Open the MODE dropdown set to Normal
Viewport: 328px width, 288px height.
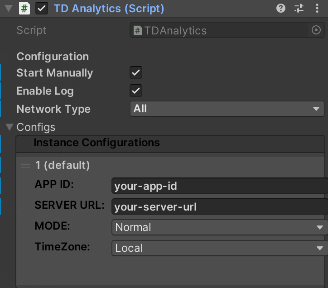[219, 227]
